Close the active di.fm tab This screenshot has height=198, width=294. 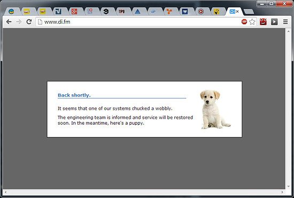[x=237, y=11]
